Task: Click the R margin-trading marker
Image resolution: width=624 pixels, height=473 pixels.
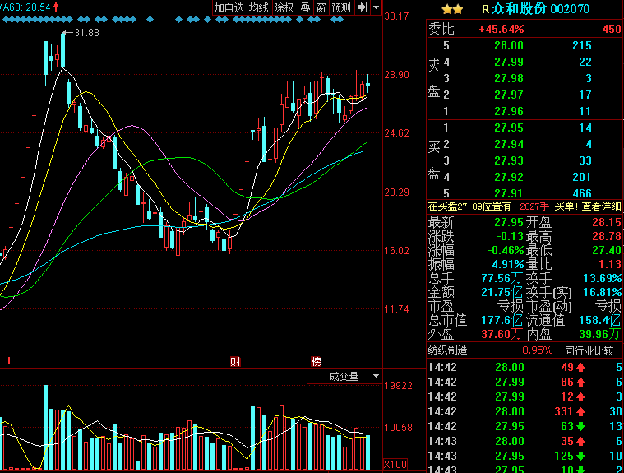Action: (485, 9)
